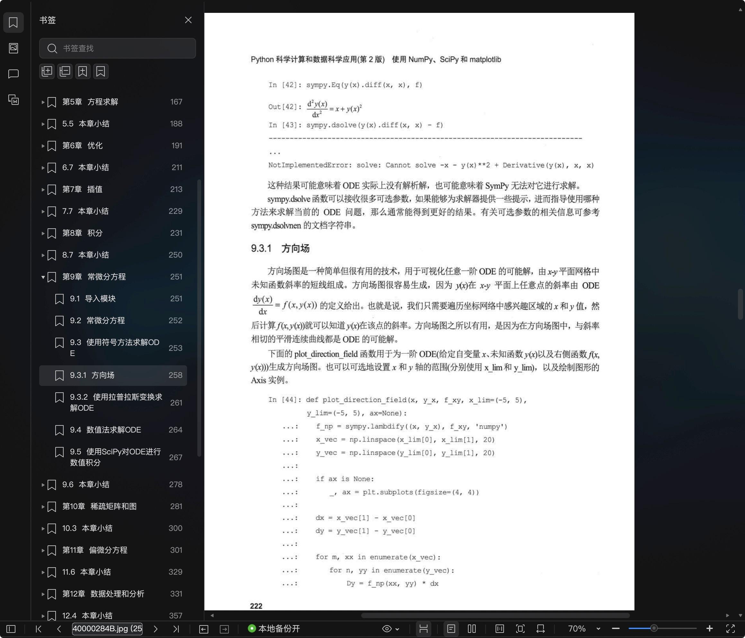
Task: Click the page number field 40000284B.jpg
Action: coord(107,629)
